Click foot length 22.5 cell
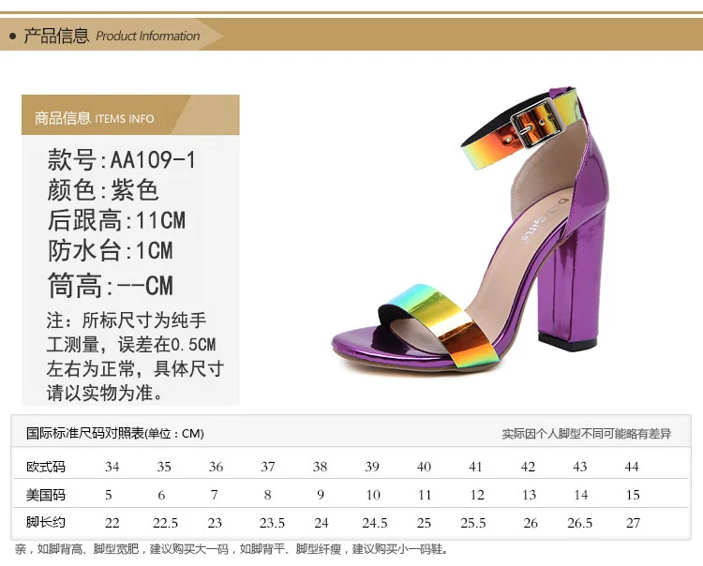703x566 pixels. pos(165,523)
